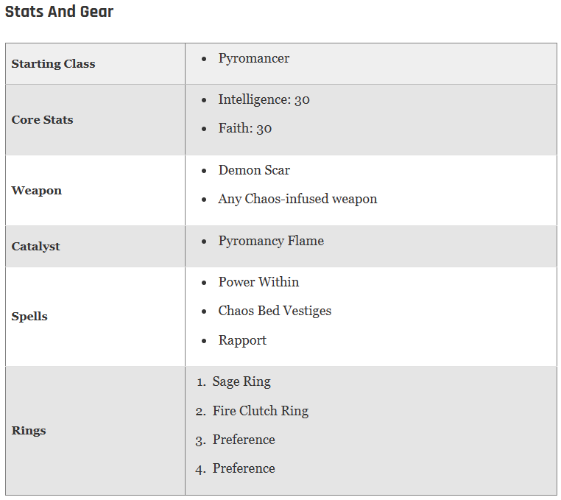Click the Demon Scar text
Viewport: 561px width, 500px height.
pos(254,170)
